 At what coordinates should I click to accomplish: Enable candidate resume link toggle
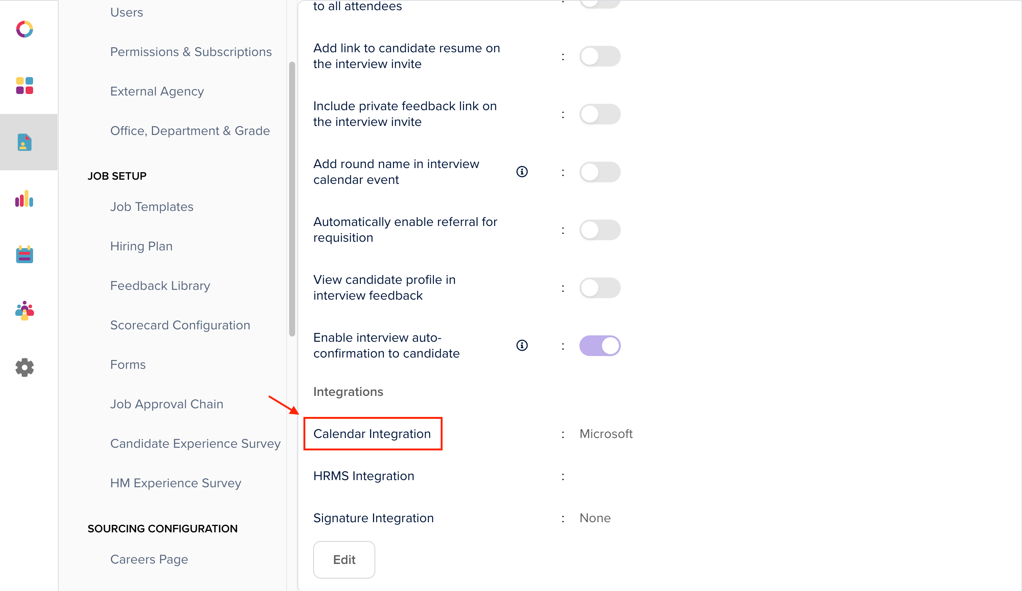point(599,56)
